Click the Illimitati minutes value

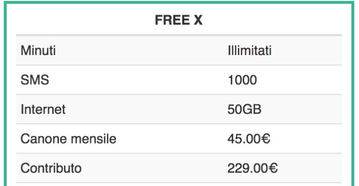[249, 50]
